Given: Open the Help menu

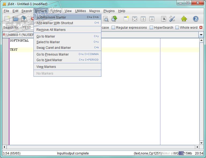Looking at the screenshot, I should click(x=122, y=11).
